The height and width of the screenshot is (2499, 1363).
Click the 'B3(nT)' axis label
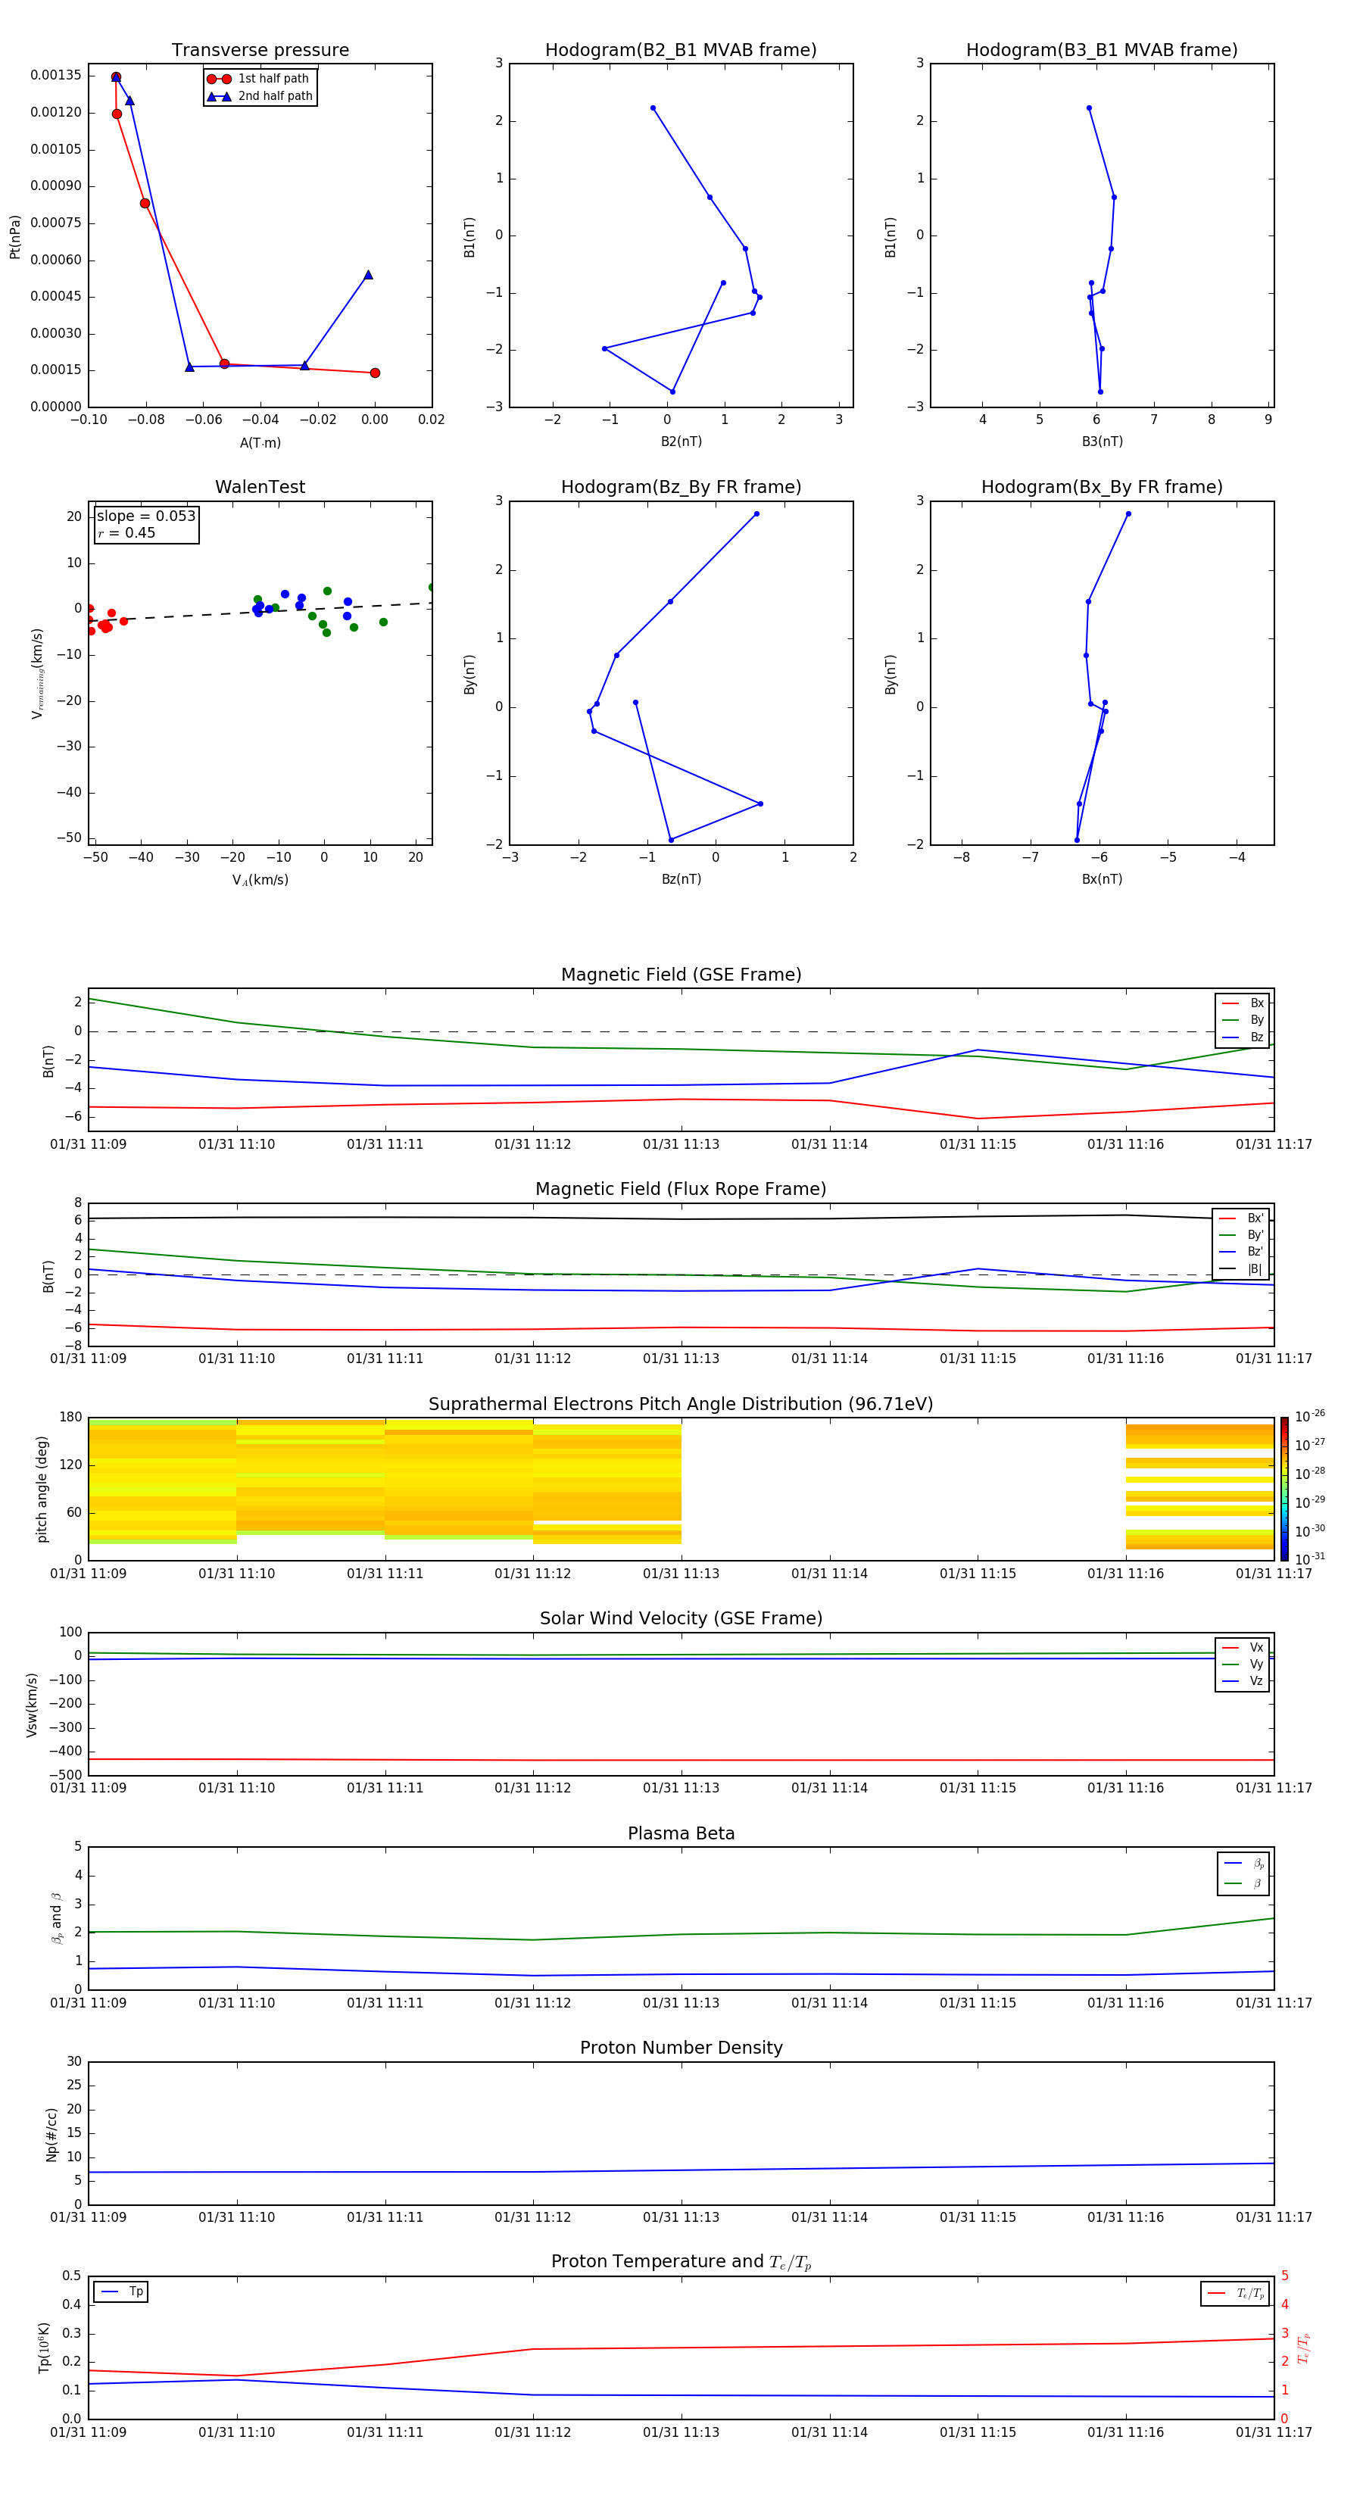pos(1102,441)
